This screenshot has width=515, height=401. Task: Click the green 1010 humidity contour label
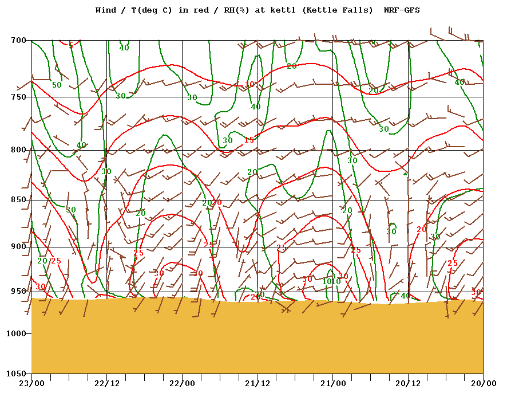pyautogui.click(x=331, y=281)
